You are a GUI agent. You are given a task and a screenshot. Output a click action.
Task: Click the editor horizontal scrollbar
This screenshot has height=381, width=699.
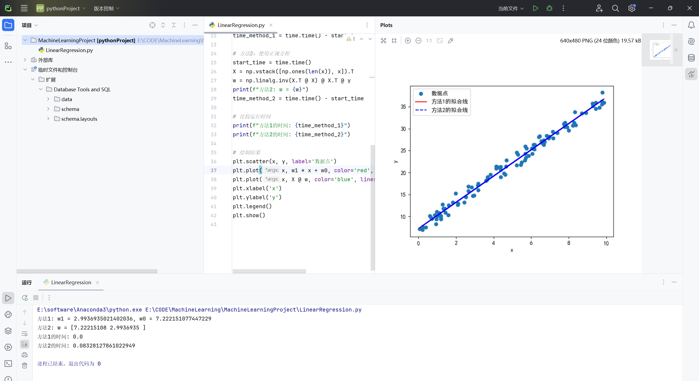tap(269, 271)
